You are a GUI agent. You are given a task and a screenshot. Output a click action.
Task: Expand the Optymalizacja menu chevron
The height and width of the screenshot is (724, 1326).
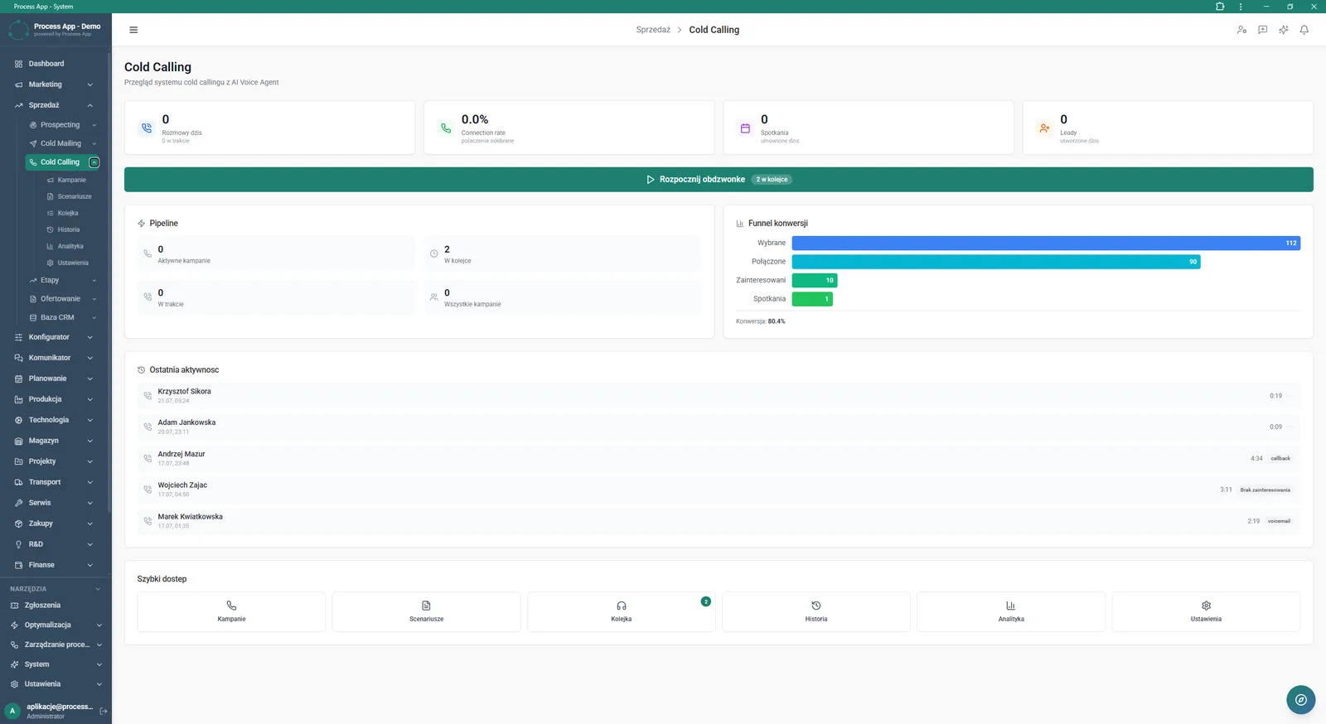click(99, 625)
